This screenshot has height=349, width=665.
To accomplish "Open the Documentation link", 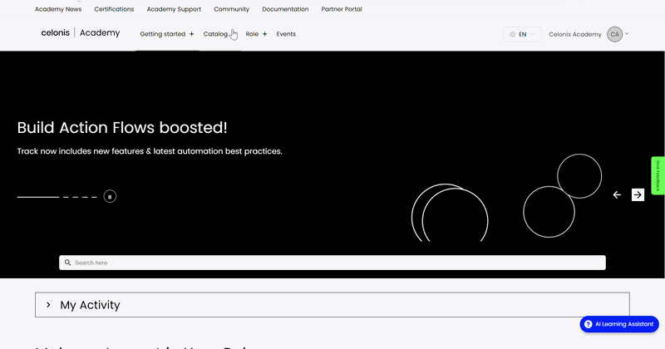I will (285, 9).
